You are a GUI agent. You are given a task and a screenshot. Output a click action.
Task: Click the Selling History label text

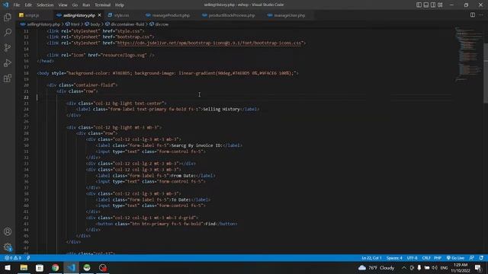(x=221, y=110)
